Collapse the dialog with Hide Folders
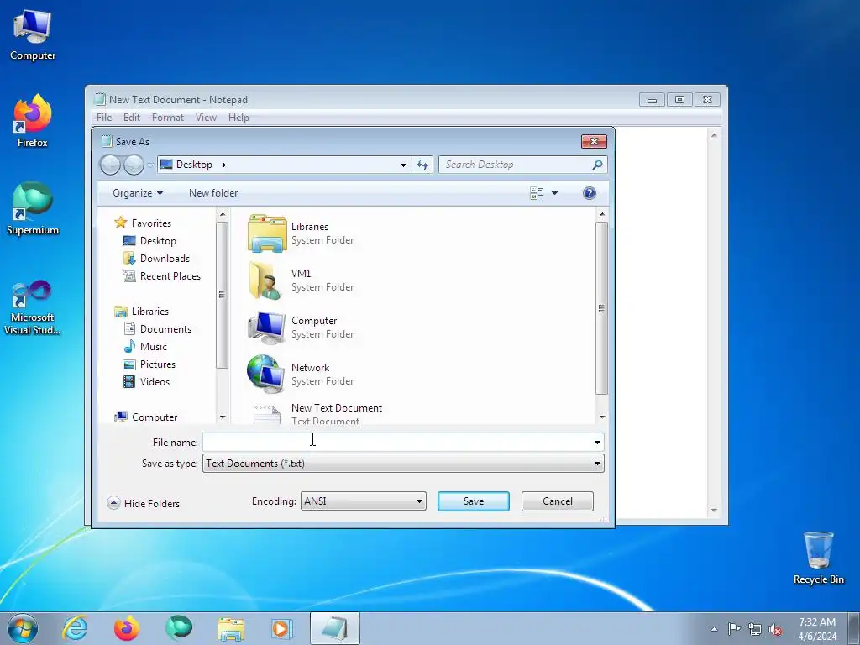 [x=144, y=504]
